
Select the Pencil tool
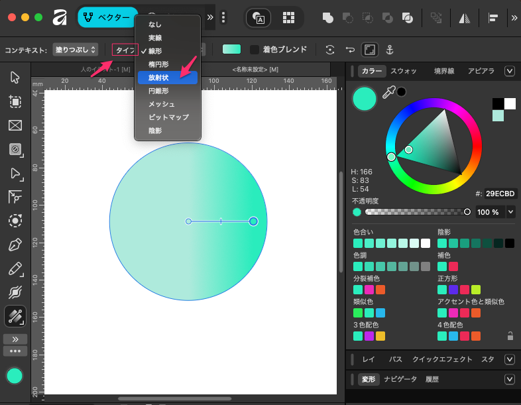tap(15, 269)
